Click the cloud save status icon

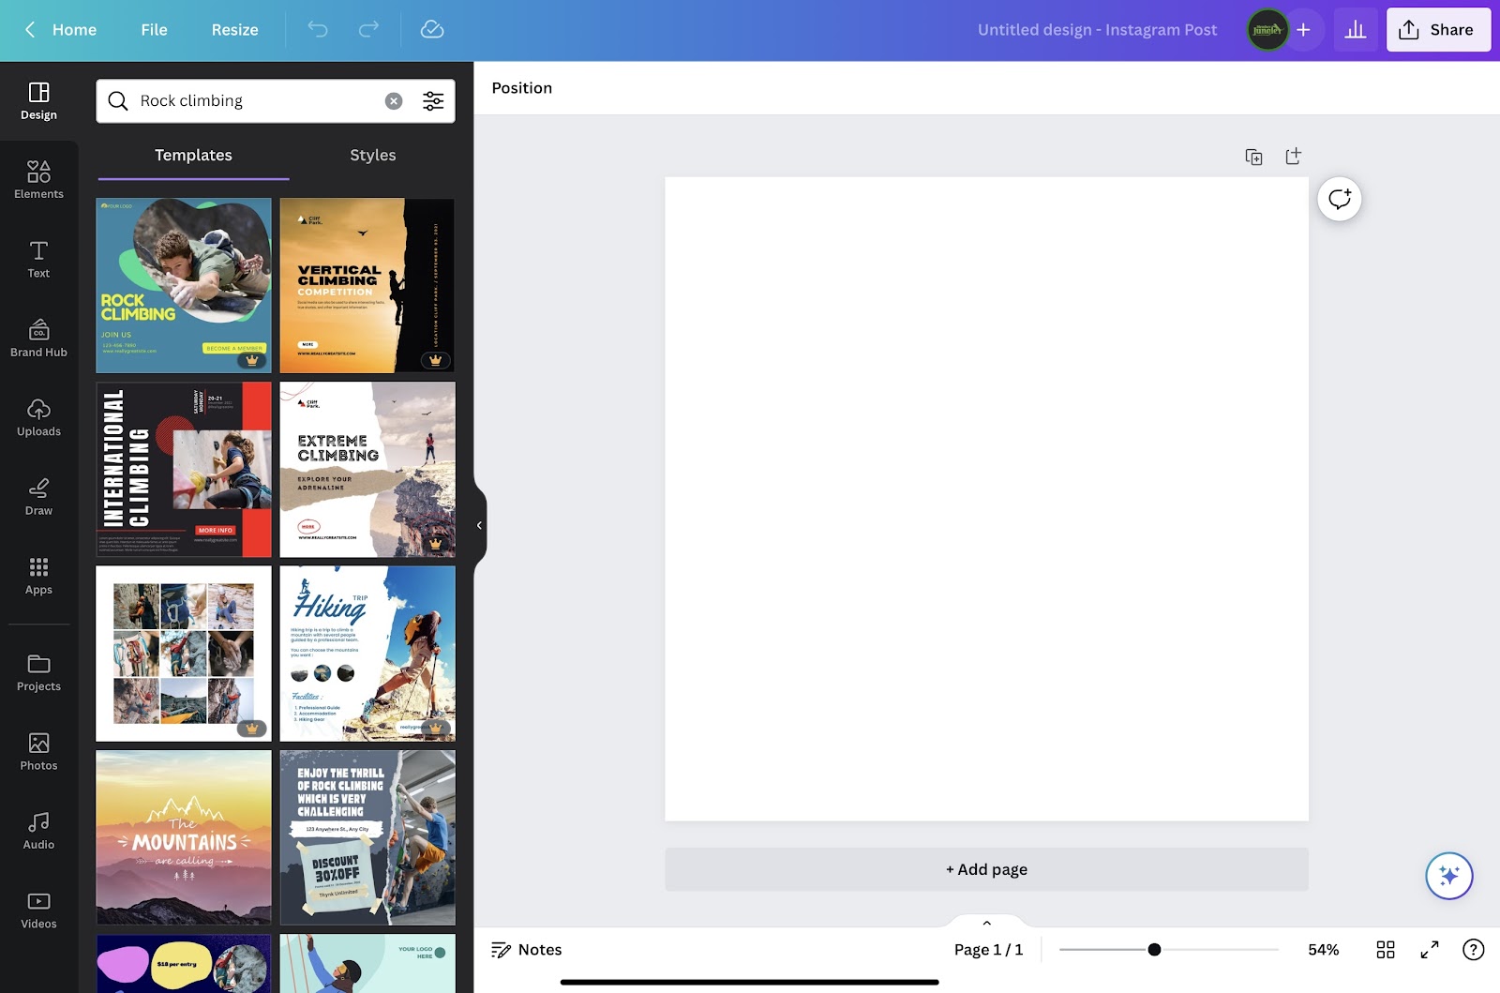(432, 30)
